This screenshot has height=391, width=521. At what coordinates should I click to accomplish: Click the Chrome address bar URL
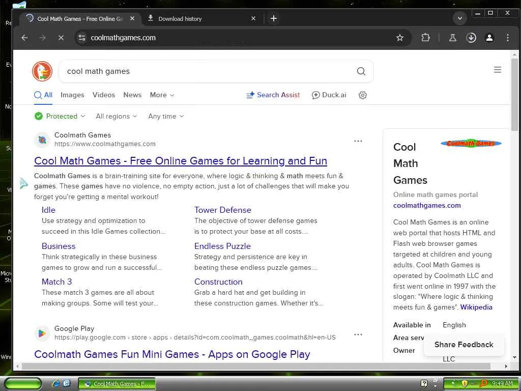[123, 38]
